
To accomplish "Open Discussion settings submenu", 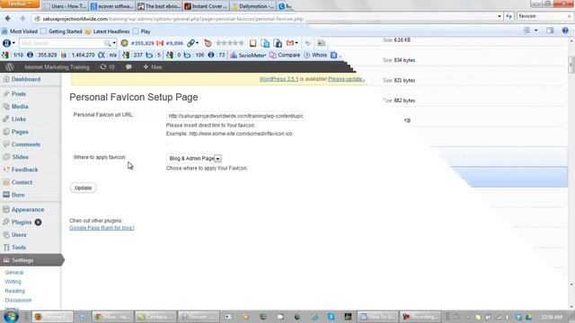I will (x=18, y=300).
